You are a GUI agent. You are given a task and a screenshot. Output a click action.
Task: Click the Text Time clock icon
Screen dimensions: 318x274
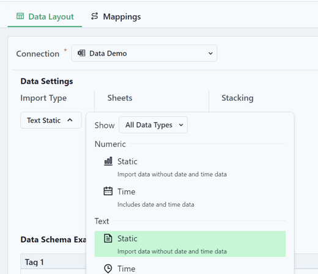pyautogui.click(x=108, y=268)
